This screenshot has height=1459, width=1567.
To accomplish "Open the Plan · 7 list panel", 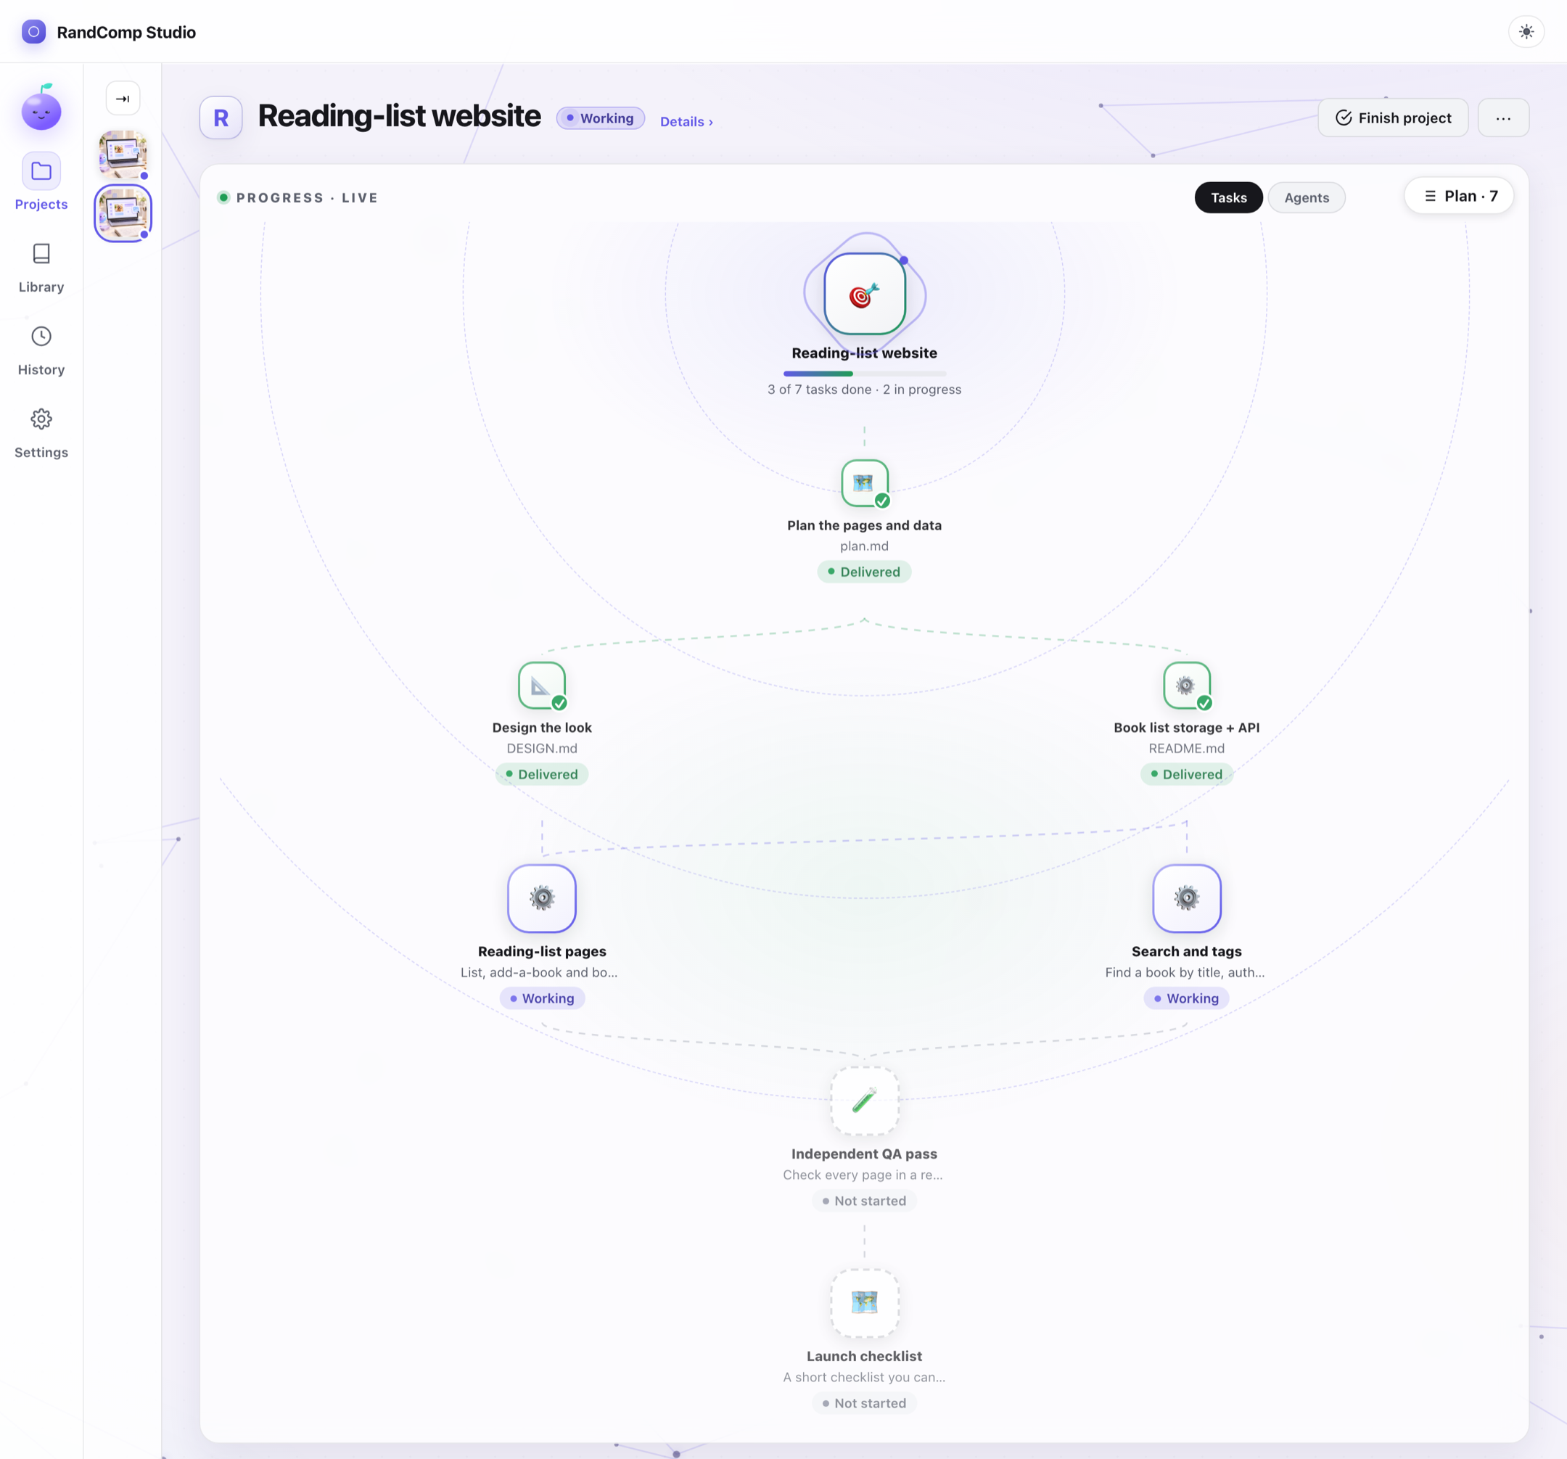I will [x=1459, y=197].
